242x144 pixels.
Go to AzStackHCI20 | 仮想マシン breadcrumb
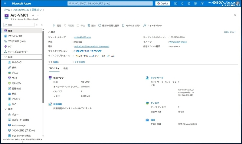[28, 10]
